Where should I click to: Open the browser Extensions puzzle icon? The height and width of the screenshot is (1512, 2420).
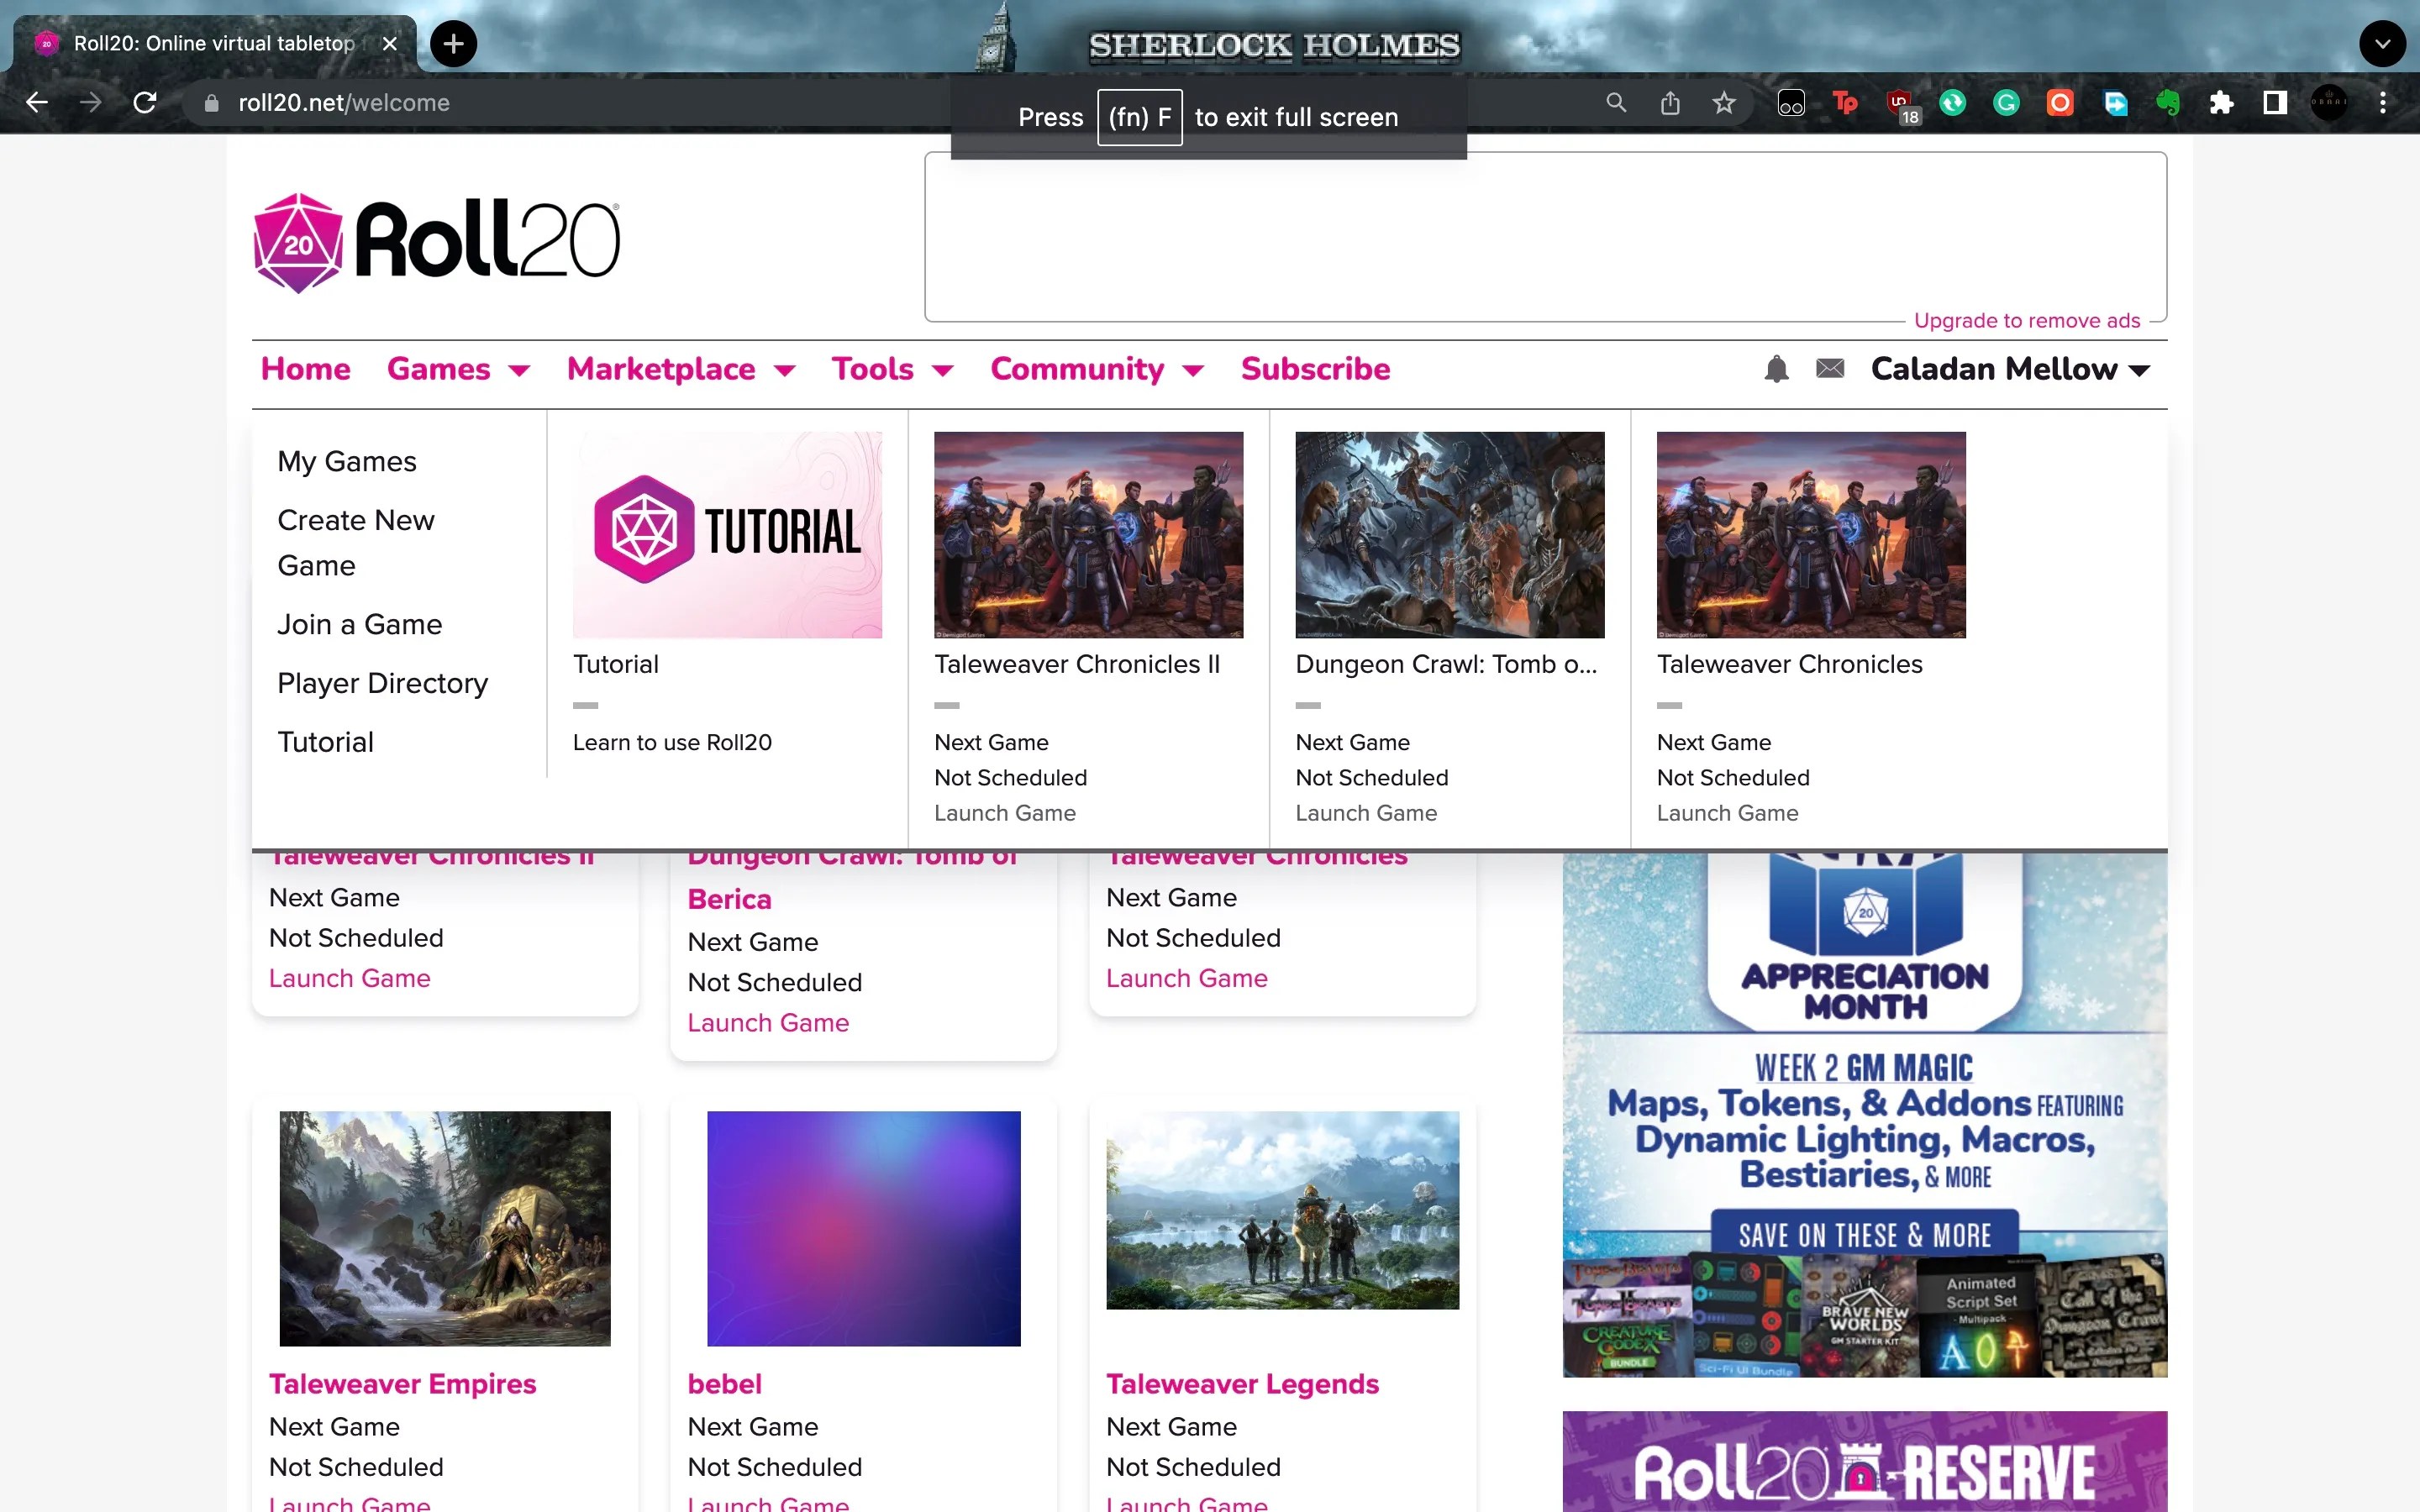2221,103
